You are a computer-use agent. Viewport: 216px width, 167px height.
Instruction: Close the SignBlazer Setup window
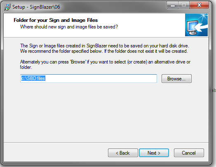(x=199, y=5)
